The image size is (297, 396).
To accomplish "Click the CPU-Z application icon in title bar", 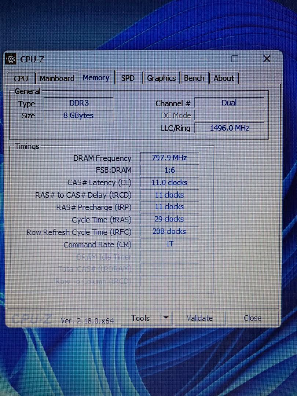I will [x=11, y=59].
